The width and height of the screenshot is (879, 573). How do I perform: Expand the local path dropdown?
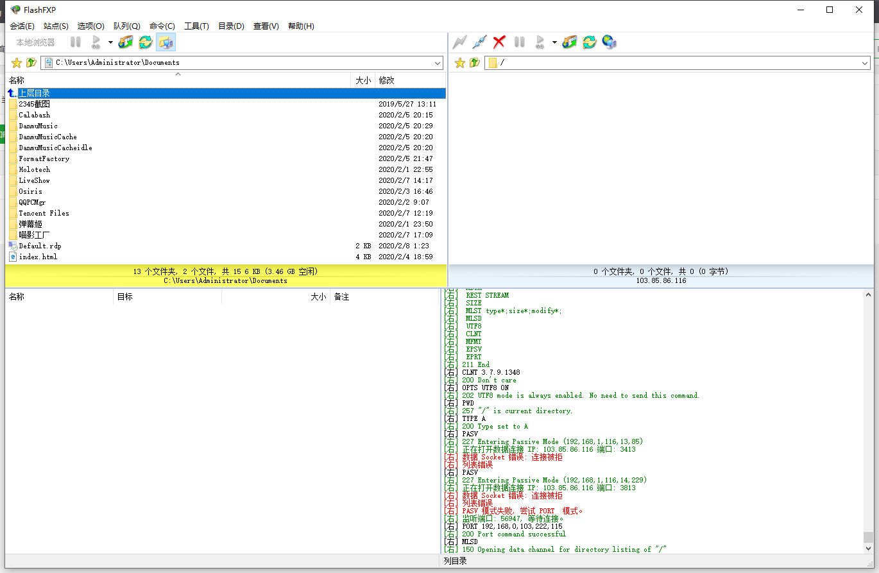tap(438, 63)
